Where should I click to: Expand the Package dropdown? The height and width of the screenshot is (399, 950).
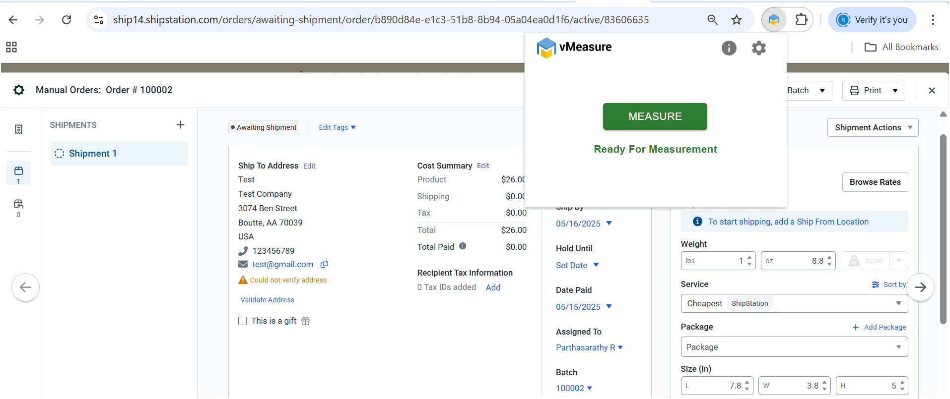(794, 347)
